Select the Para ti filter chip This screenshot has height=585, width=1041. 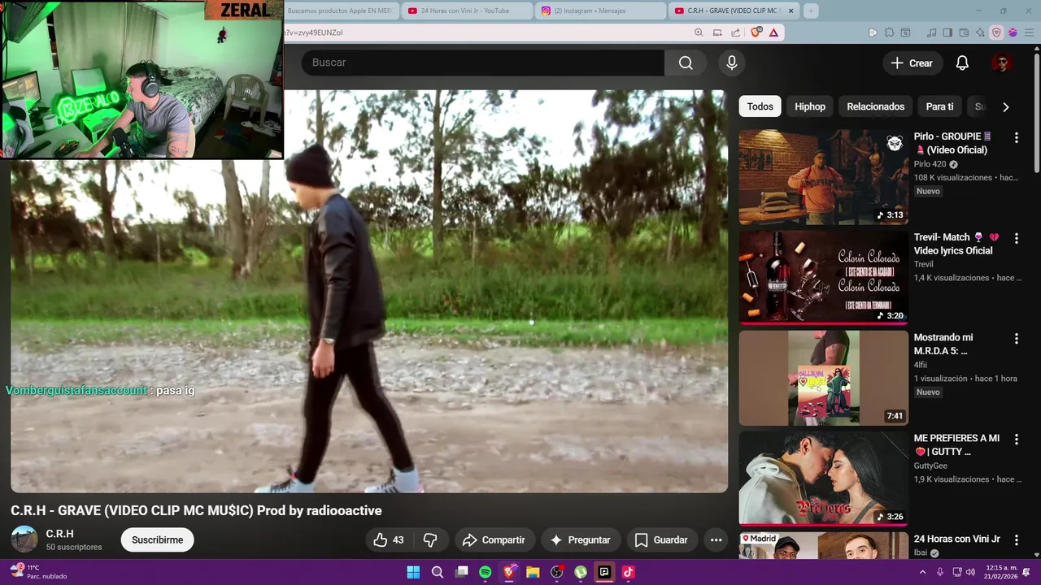(x=940, y=106)
